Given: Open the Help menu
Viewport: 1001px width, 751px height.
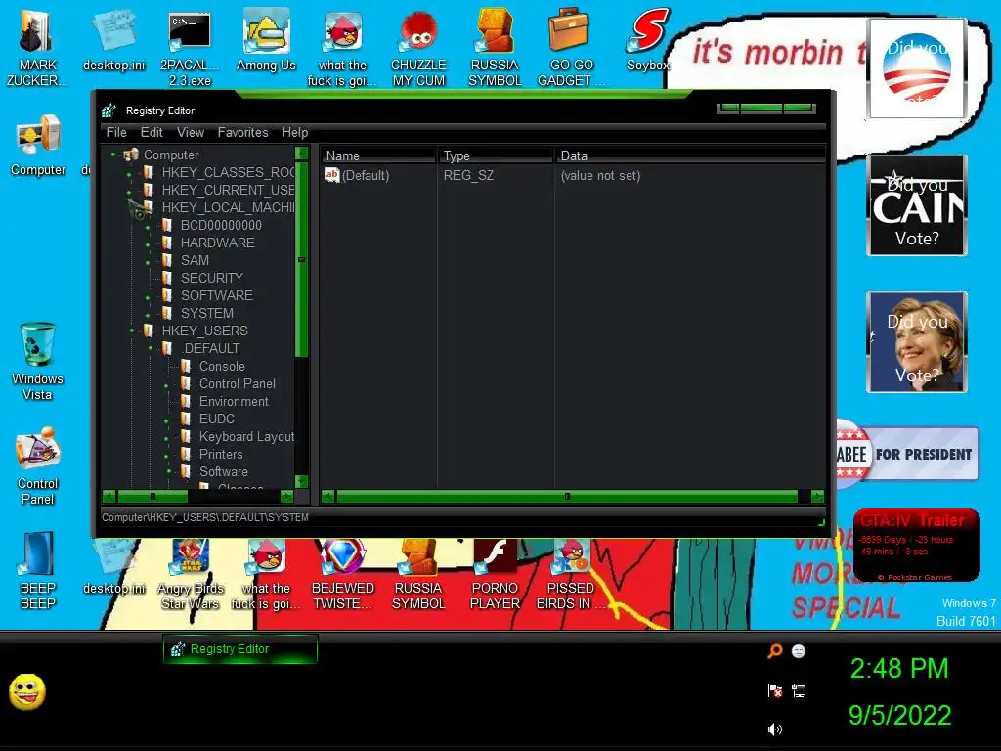Looking at the screenshot, I should [x=295, y=132].
